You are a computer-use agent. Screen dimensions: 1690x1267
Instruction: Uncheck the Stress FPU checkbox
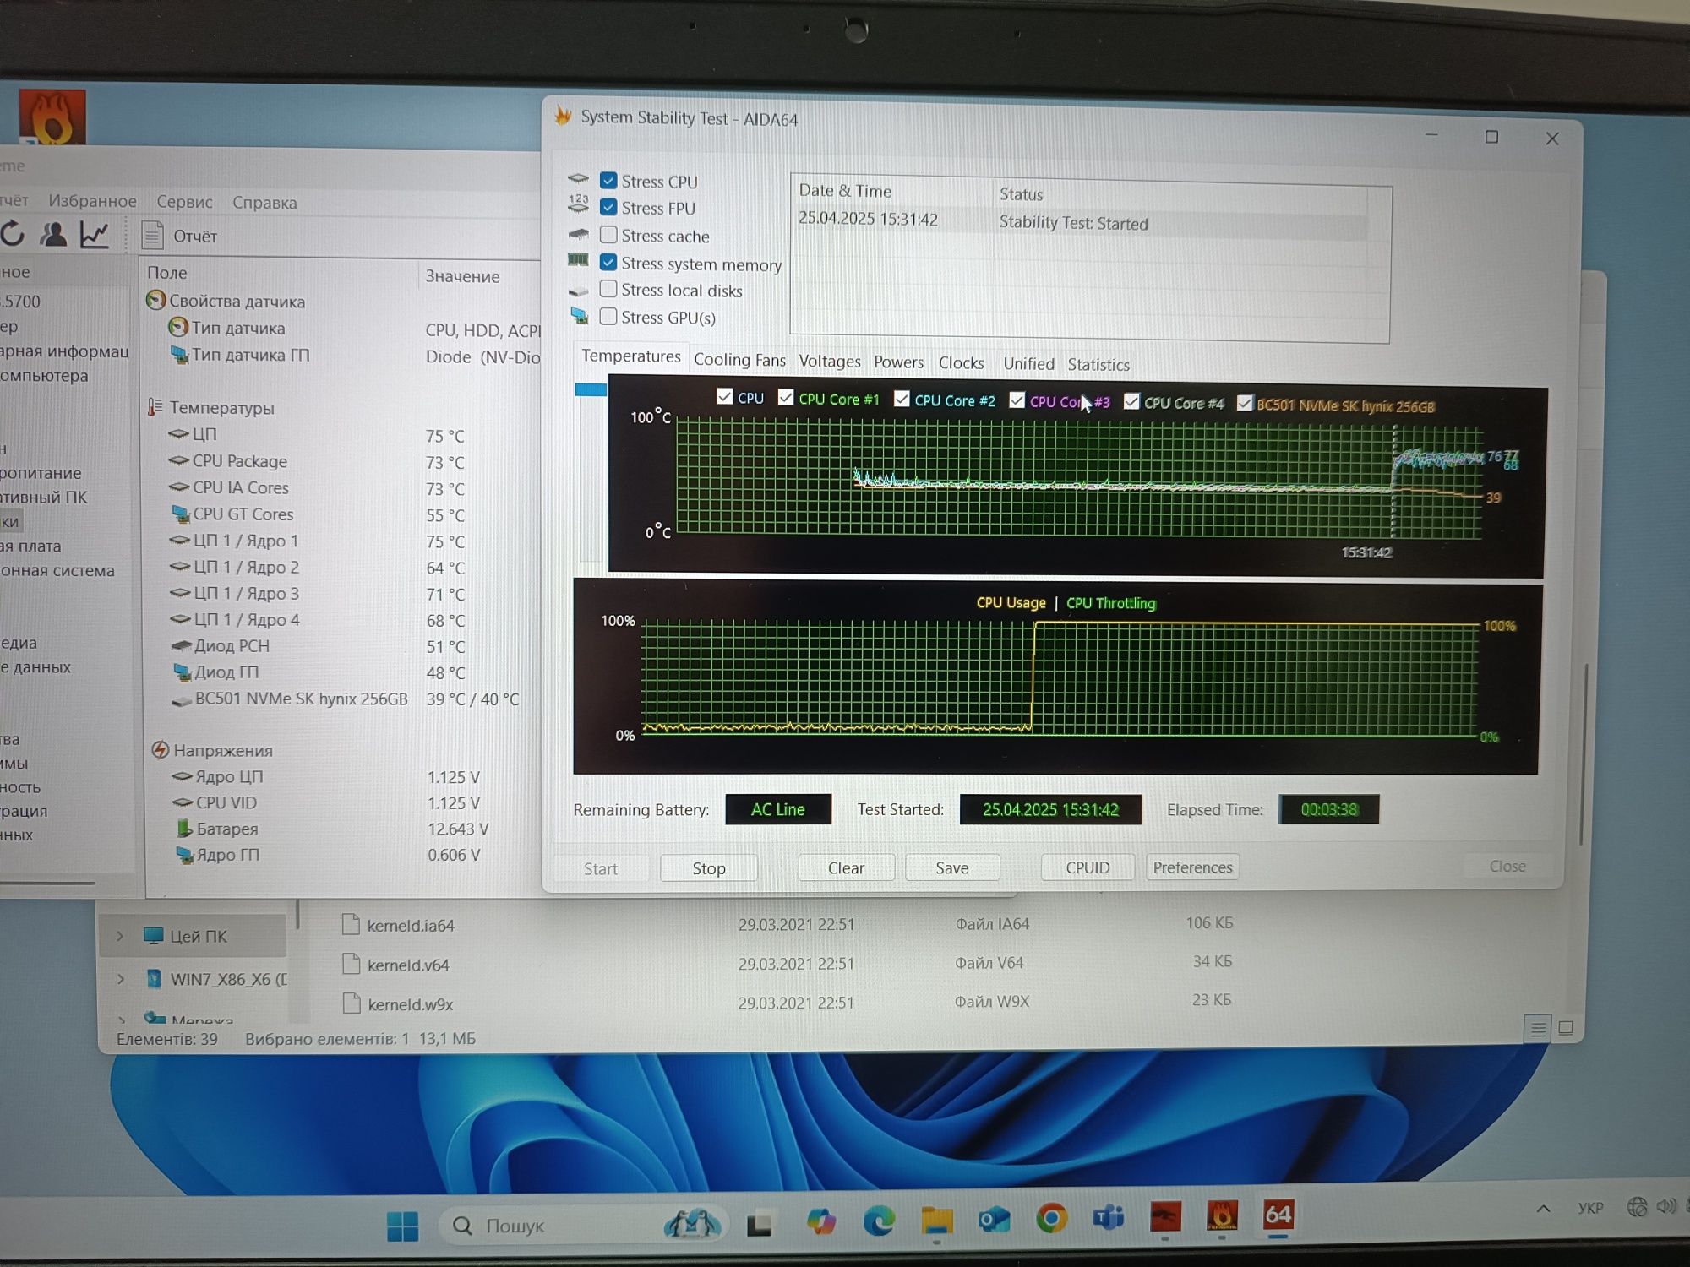coord(608,207)
